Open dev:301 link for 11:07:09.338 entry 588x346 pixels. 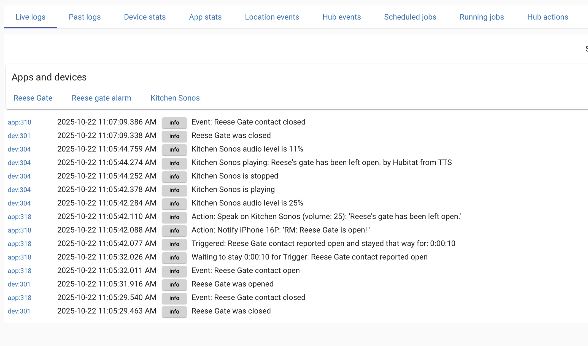(19, 136)
